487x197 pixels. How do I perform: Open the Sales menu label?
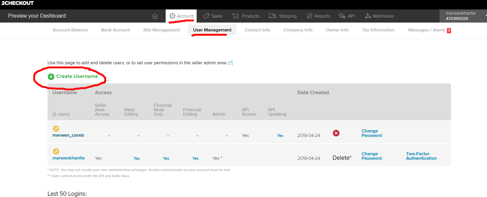point(217,16)
